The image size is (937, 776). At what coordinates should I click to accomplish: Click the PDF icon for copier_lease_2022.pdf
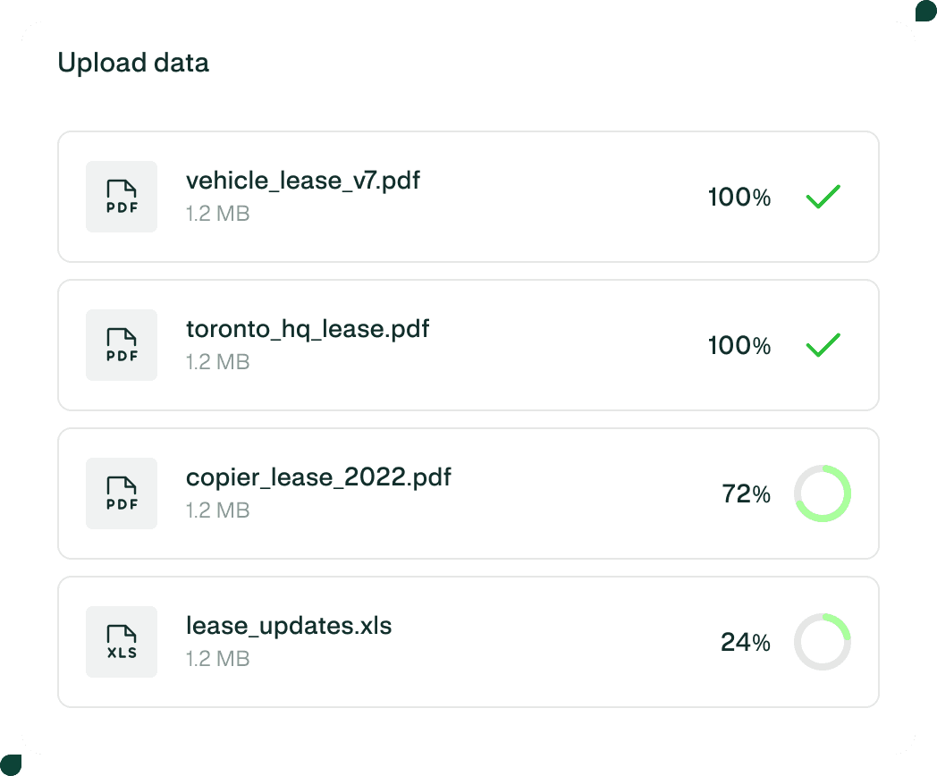pyautogui.click(x=122, y=493)
